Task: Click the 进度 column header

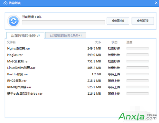Action: (129, 42)
